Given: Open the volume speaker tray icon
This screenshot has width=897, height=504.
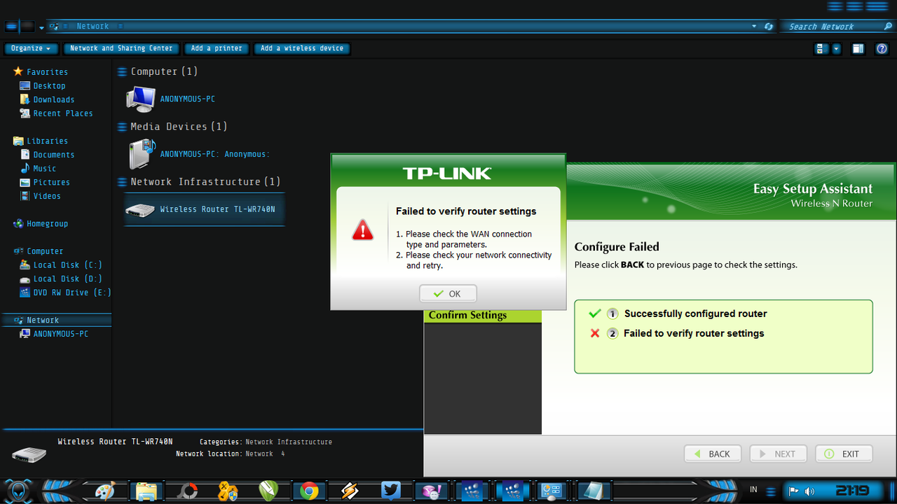Looking at the screenshot, I should (x=809, y=491).
